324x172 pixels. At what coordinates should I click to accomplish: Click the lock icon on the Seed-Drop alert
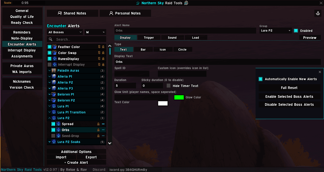click(98, 136)
